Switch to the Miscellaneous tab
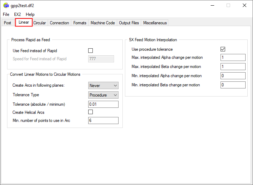Image resolution: width=253 pixels, height=185 pixels. point(155,23)
